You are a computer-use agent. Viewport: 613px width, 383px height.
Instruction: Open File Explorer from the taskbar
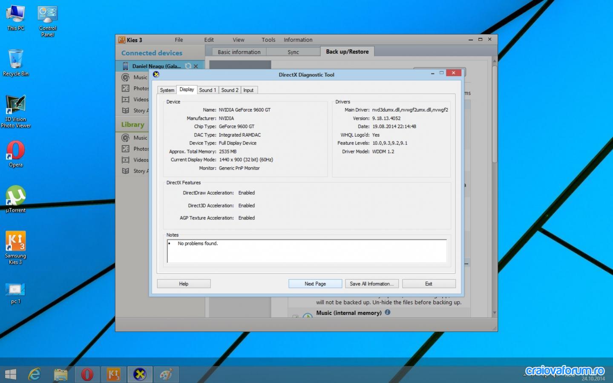[x=61, y=374]
